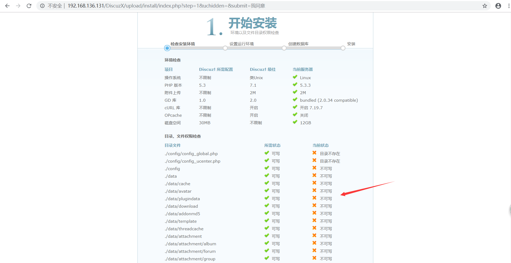511x263 pixels.
Task: Click the red X in the ./config row
Action: pyautogui.click(x=314, y=168)
